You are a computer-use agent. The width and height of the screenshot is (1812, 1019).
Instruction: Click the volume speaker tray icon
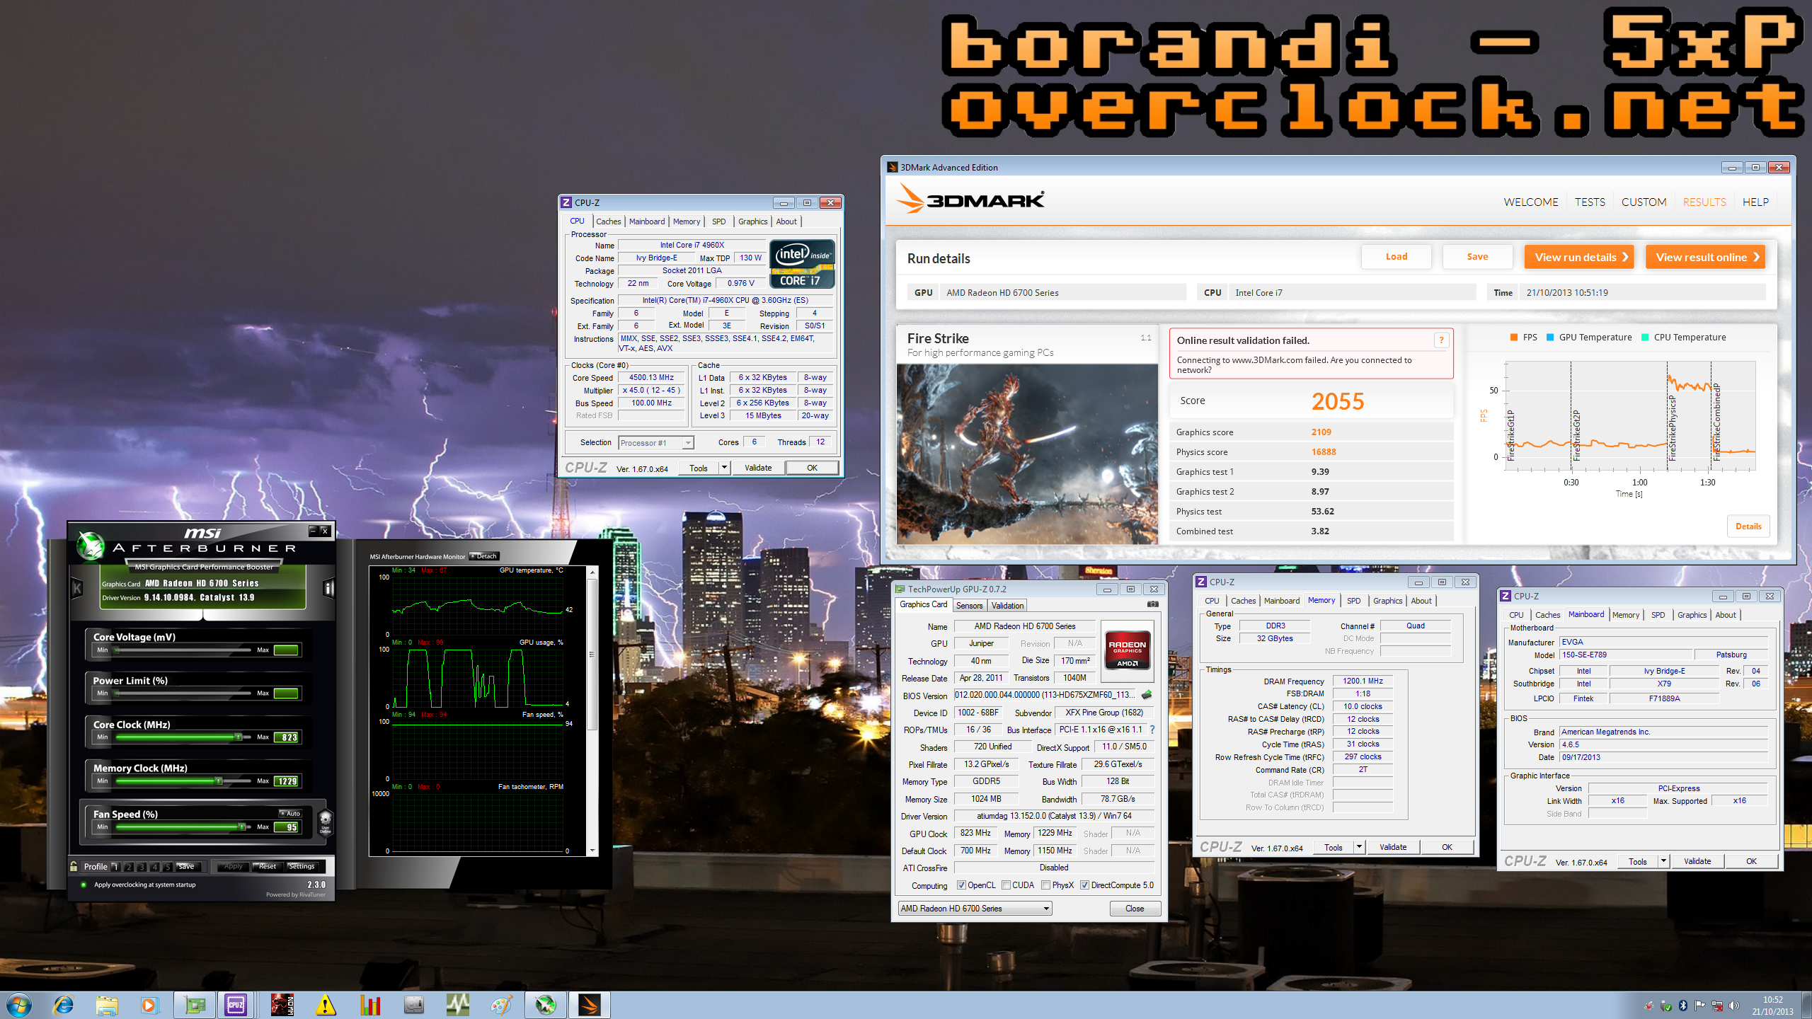coord(1733,1006)
